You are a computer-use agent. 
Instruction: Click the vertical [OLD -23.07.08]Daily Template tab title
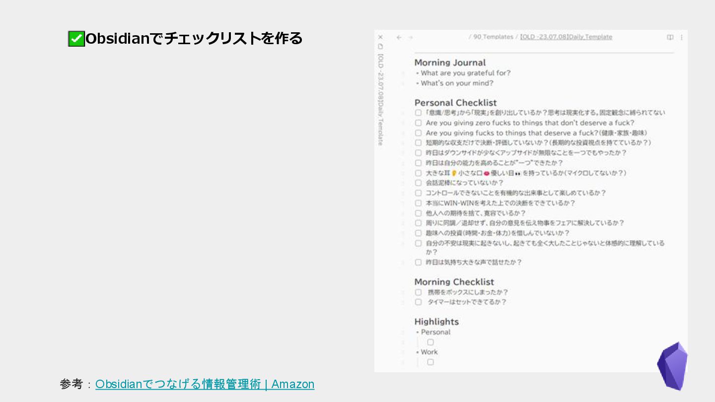tap(380, 100)
